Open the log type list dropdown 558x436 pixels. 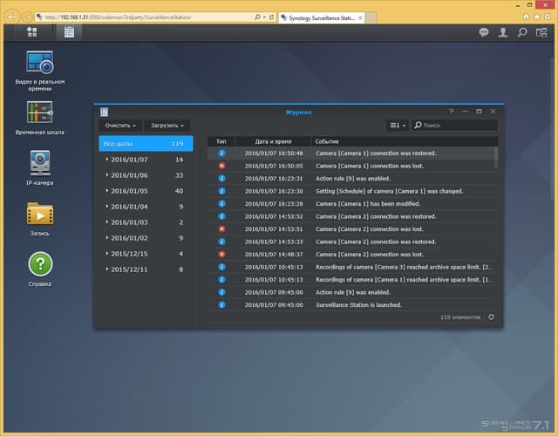point(398,126)
